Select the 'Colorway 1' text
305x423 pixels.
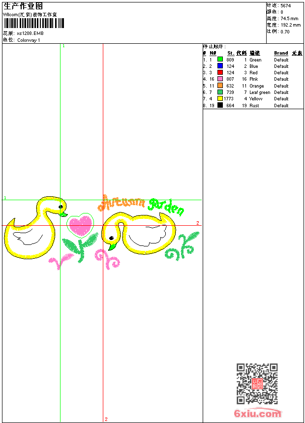[x=29, y=40]
